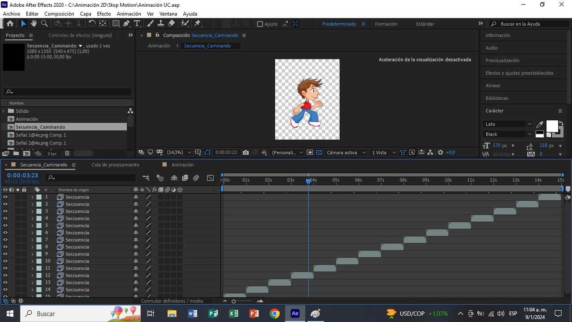The width and height of the screenshot is (572, 322).
Task: Click the Draft 3D icon in timeline
Action: click(160, 178)
